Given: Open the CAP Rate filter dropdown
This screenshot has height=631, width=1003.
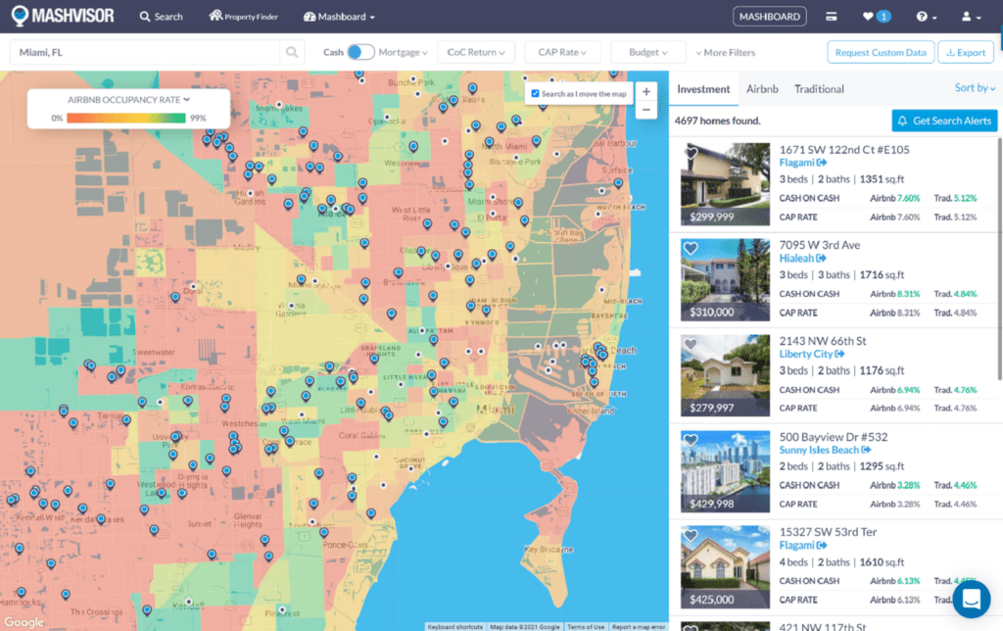Looking at the screenshot, I should (562, 51).
